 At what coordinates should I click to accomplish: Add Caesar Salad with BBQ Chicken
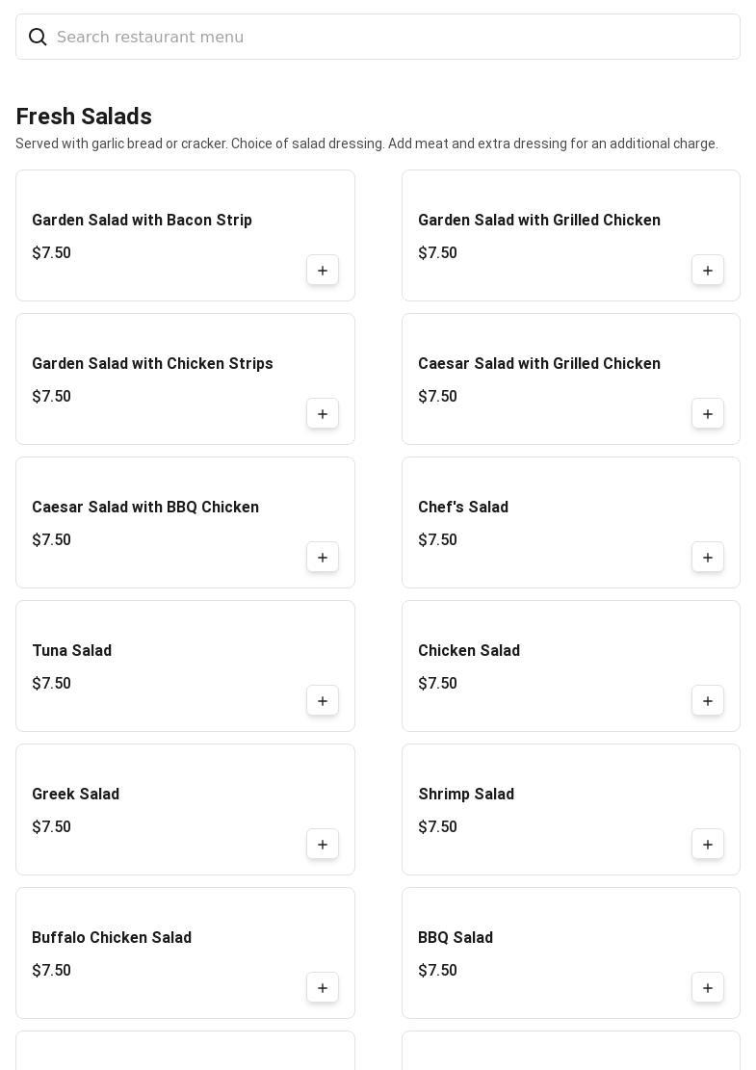(x=323, y=558)
